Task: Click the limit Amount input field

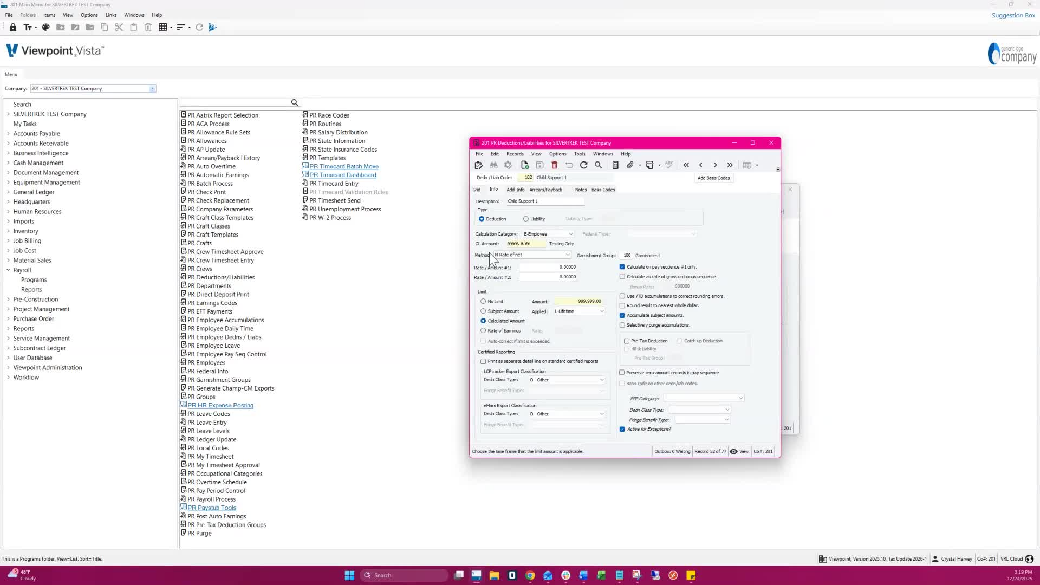Action: 578,301
